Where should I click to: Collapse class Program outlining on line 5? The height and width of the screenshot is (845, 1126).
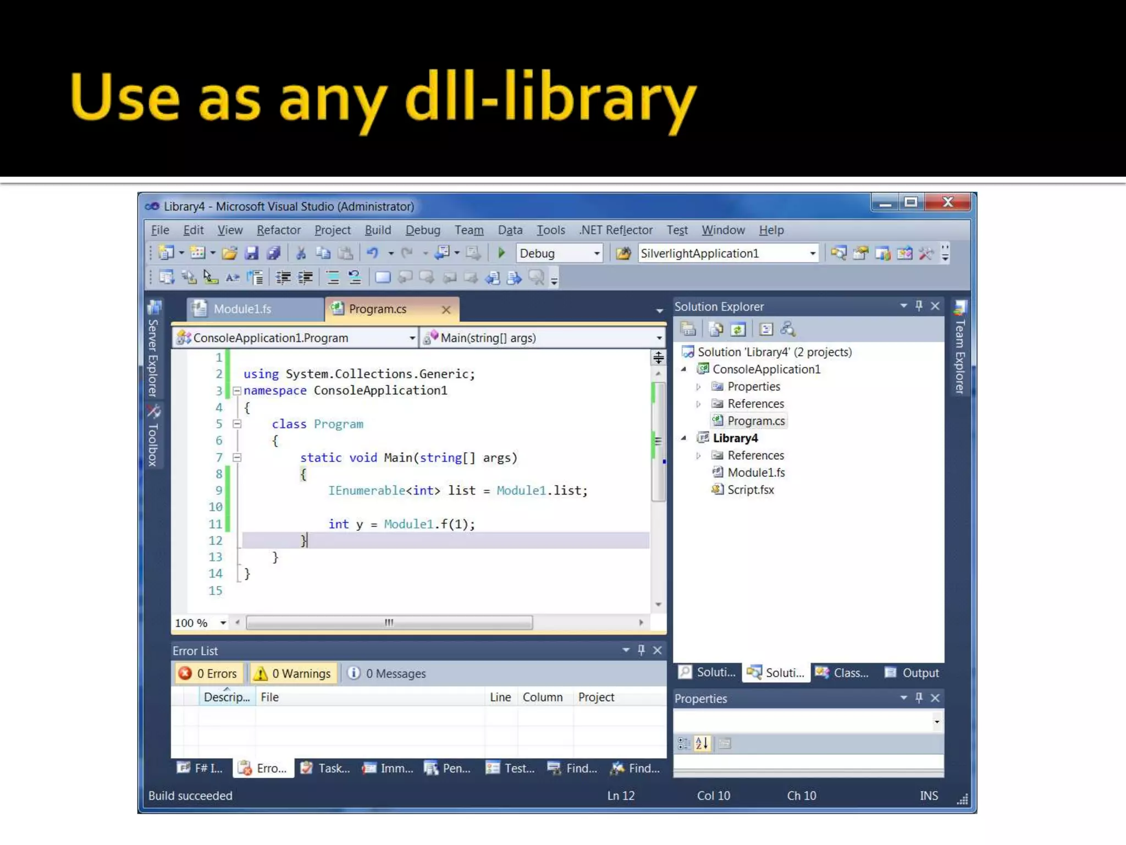click(x=237, y=424)
